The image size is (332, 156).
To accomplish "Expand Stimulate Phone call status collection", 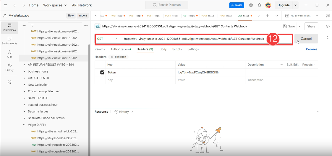I will click(24, 118).
